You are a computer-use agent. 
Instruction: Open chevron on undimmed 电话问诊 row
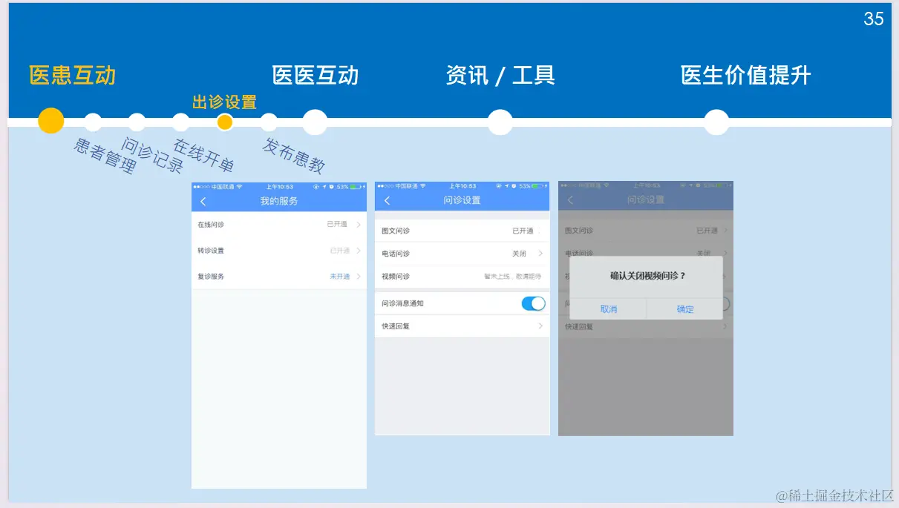tap(540, 254)
